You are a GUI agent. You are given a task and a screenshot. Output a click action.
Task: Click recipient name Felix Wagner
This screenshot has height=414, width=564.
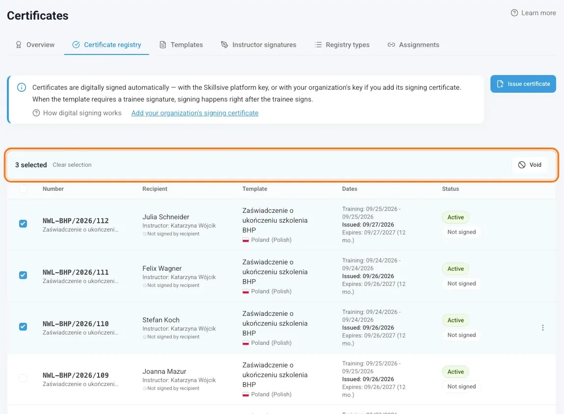coord(162,268)
